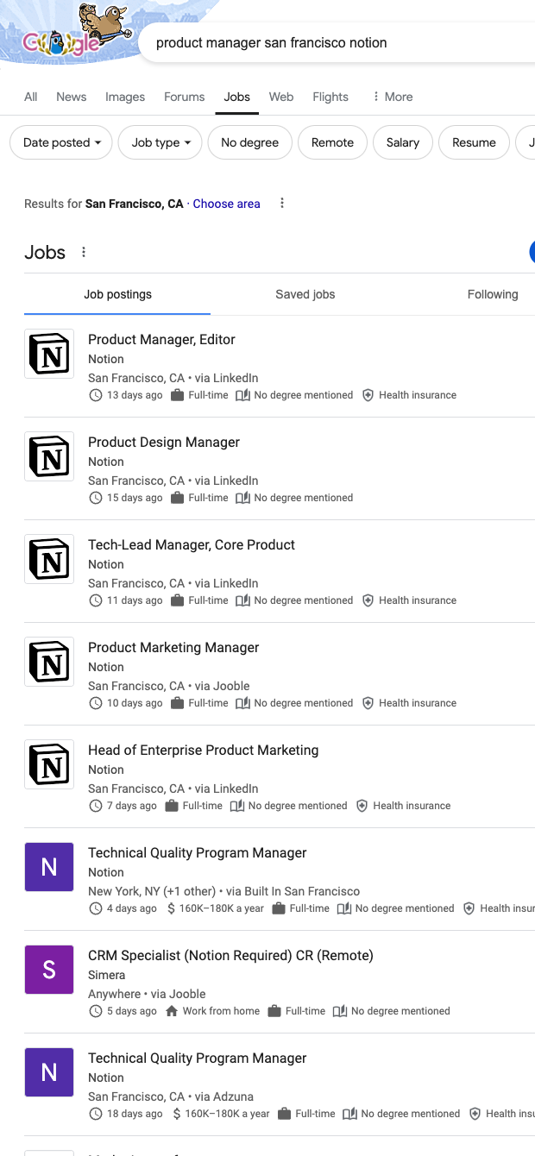Toggle the Salary filter chip
Image resolution: width=535 pixels, height=1156 pixels.
402,142
